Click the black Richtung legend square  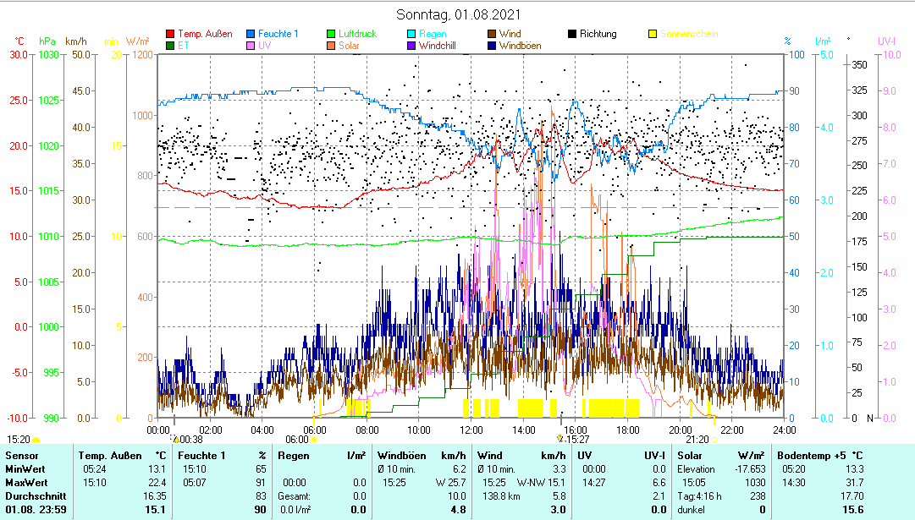(x=572, y=35)
